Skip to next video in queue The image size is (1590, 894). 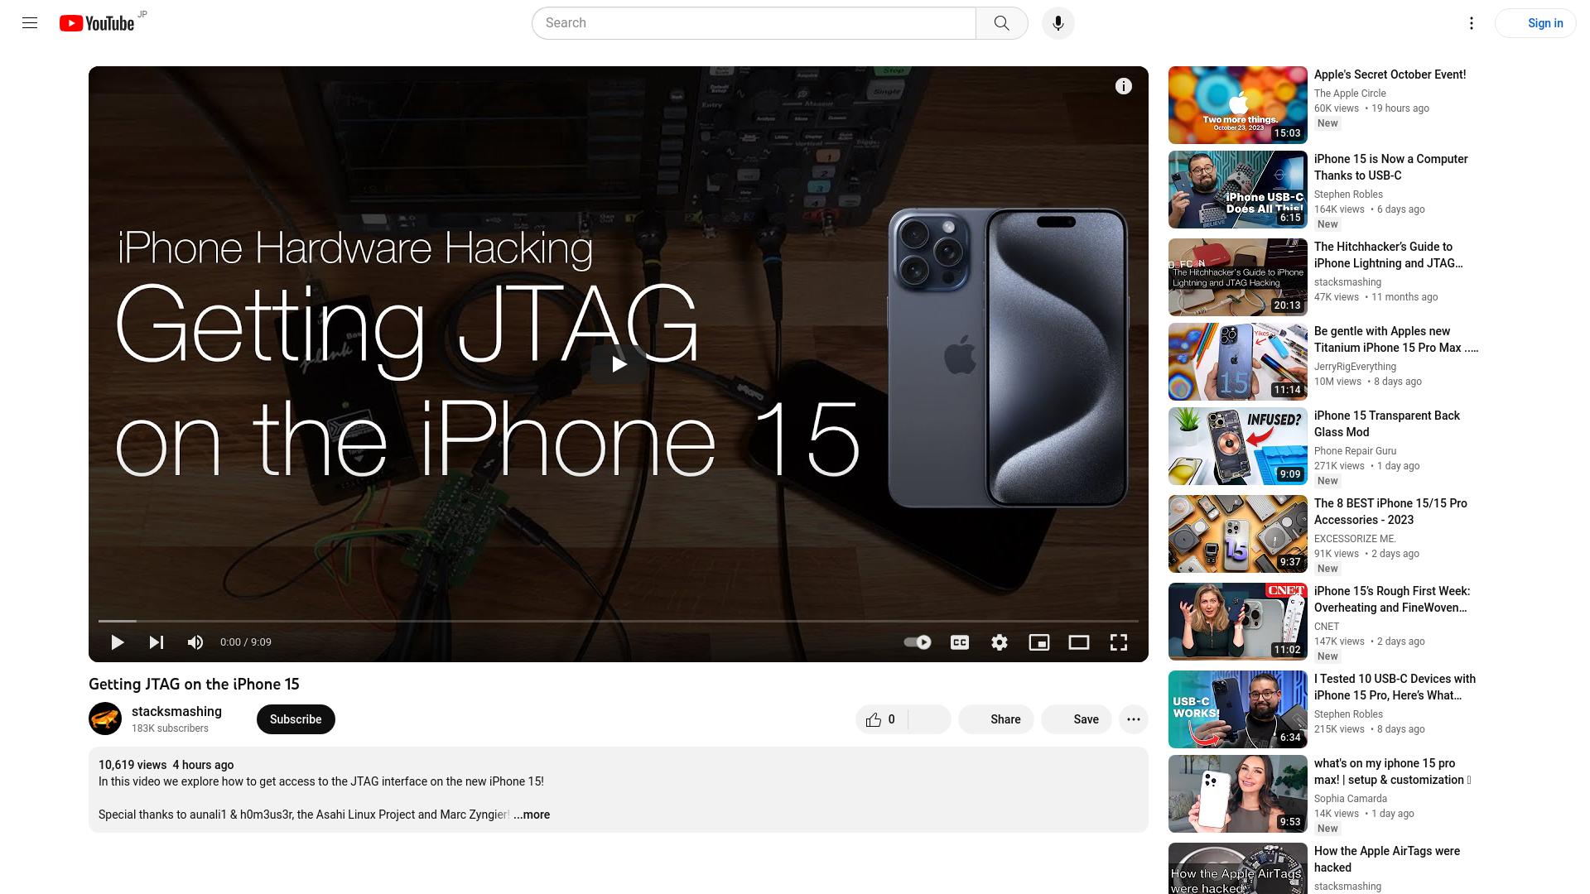click(x=157, y=642)
